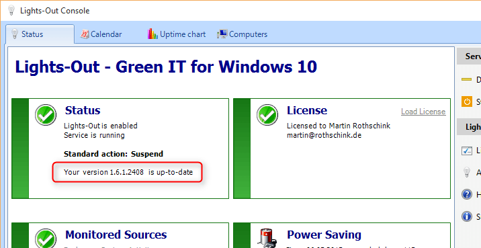Screen dimensions: 481x248
Task: Open the Uptime chart tab
Action: point(177,34)
